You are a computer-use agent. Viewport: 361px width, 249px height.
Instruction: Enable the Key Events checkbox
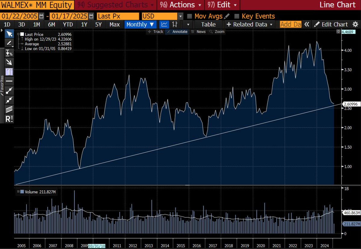point(236,16)
